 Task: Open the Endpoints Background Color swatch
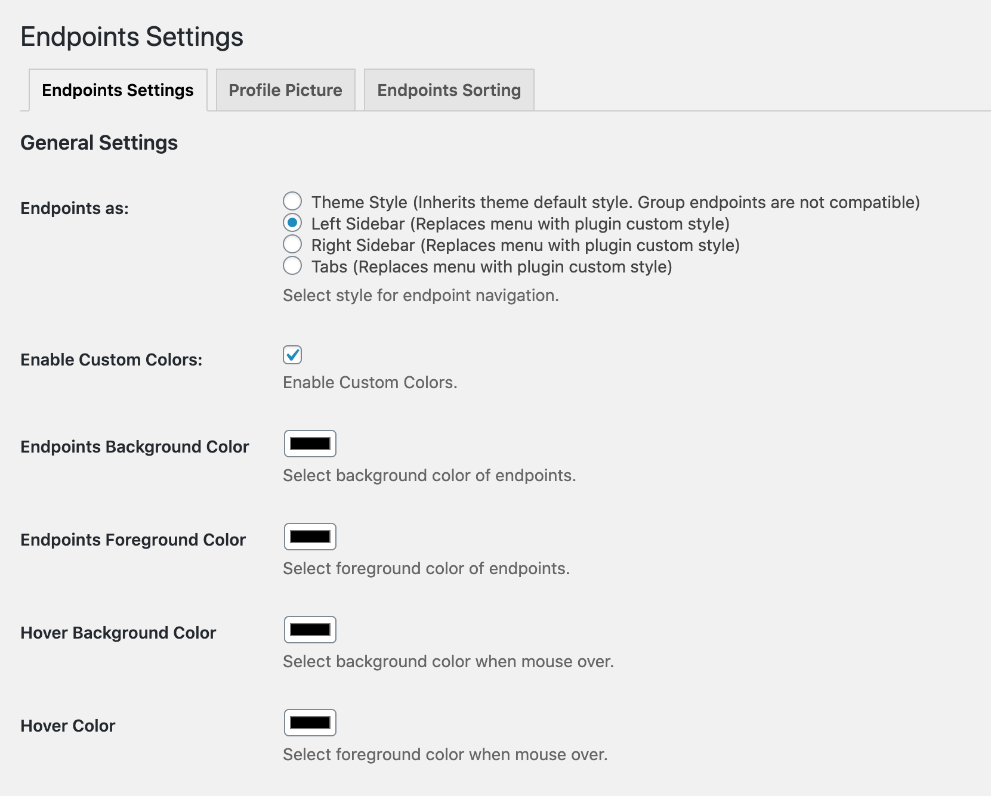(310, 444)
